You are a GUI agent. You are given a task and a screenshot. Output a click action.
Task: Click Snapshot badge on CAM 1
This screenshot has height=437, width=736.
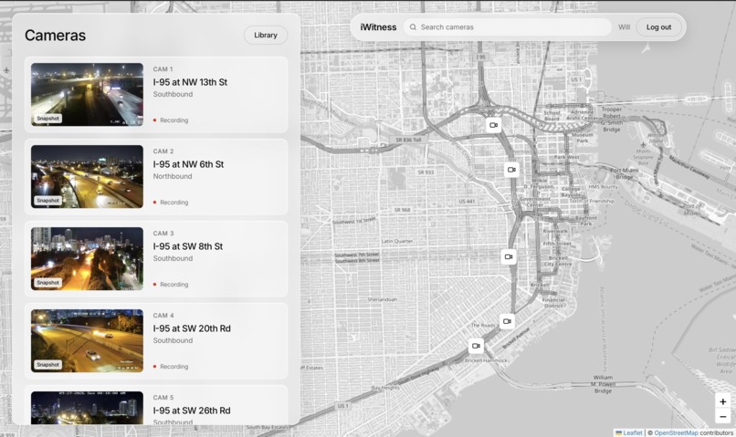47,119
